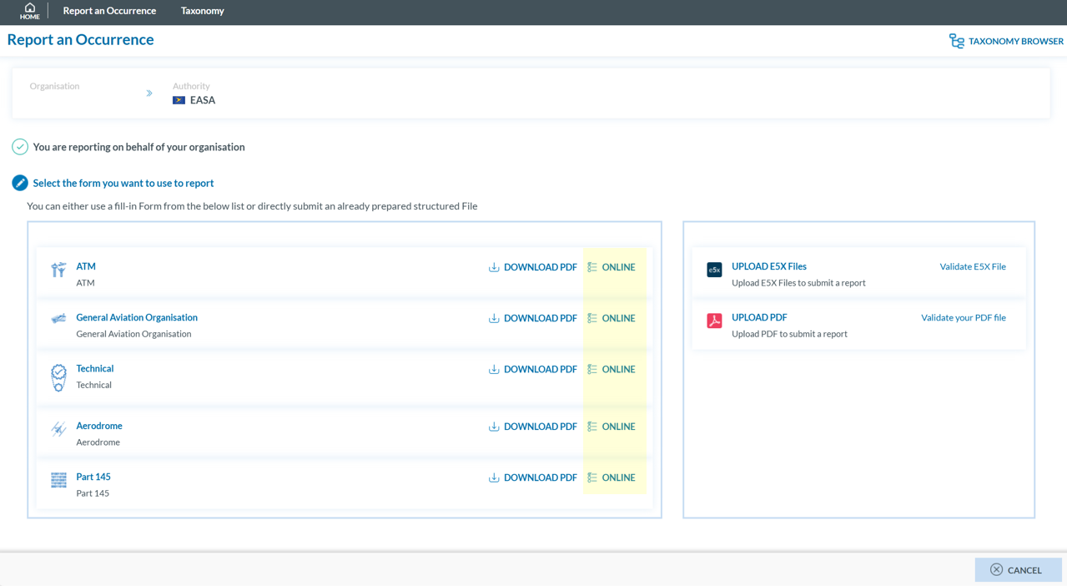
Task: Click the General Aviation Organisation plane icon
Action: (58, 319)
